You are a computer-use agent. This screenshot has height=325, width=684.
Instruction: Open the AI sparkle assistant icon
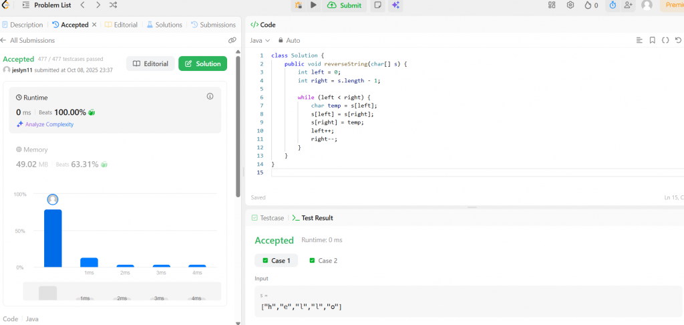pos(395,5)
